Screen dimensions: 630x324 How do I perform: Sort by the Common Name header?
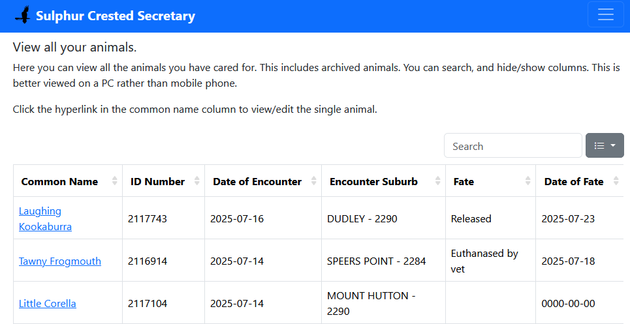tap(59, 181)
